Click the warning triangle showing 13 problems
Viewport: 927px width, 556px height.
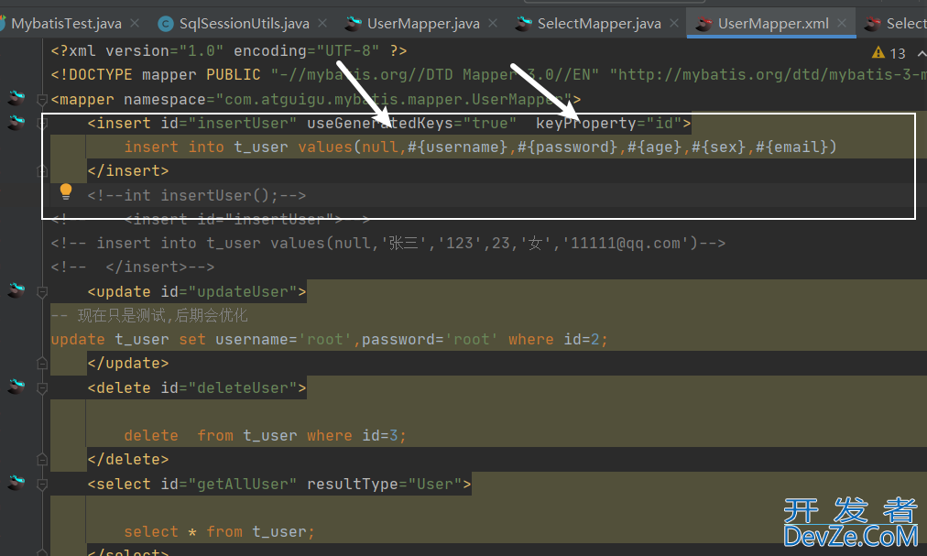click(x=878, y=52)
